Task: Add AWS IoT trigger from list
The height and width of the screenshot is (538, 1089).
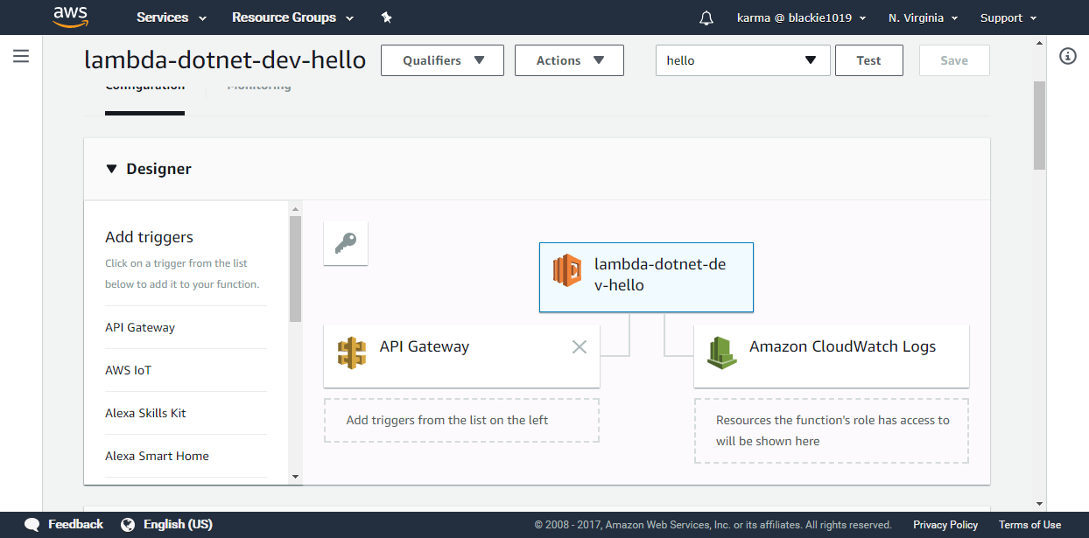Action: point(129,370)
